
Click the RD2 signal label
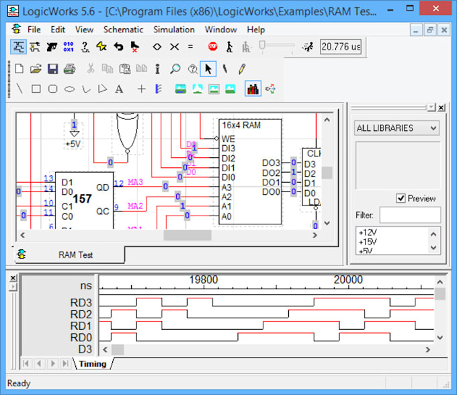pyautogui.click(x=81, y=314)
